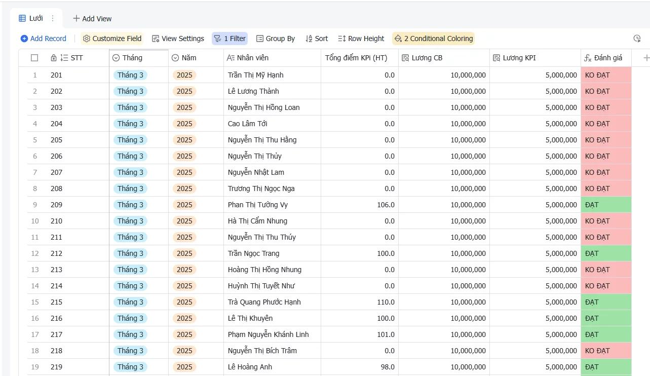Open options menu of Lưới tab

click(x=53, y=18)
